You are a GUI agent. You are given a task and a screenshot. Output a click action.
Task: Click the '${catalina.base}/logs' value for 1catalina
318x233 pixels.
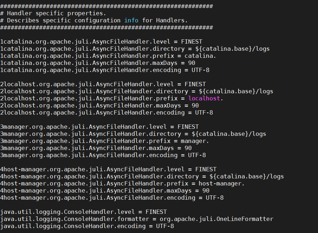232,49
